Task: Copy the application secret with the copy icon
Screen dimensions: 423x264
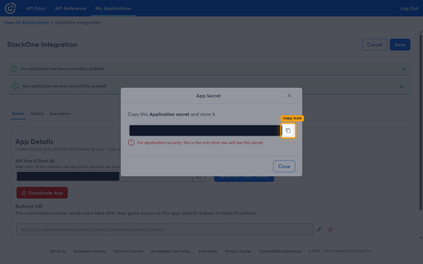Action: 288,131
